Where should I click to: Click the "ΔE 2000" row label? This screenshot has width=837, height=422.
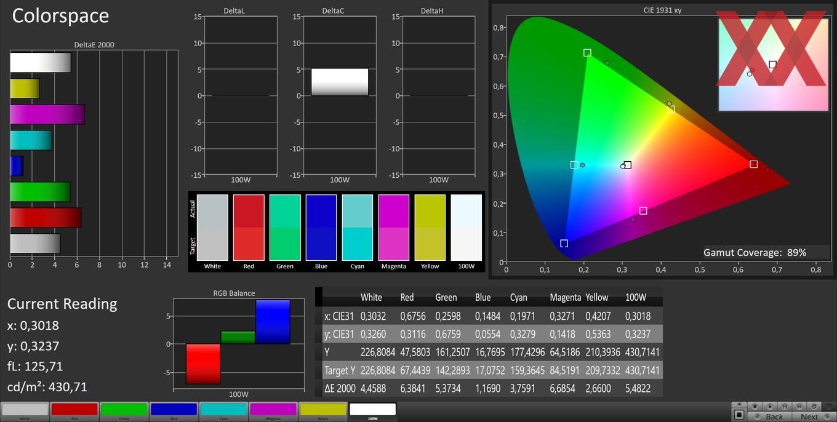pyautogui.click(x=340, y=388)
